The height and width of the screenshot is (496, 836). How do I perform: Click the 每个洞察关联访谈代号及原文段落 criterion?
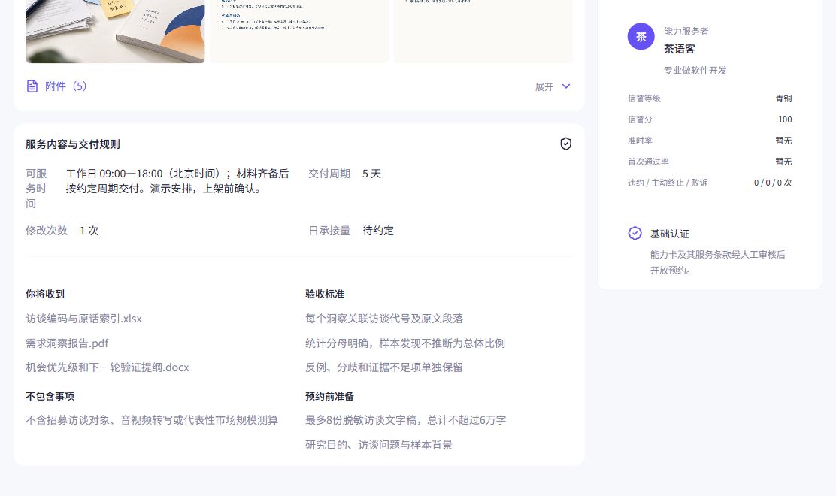(x=384, y=319)
